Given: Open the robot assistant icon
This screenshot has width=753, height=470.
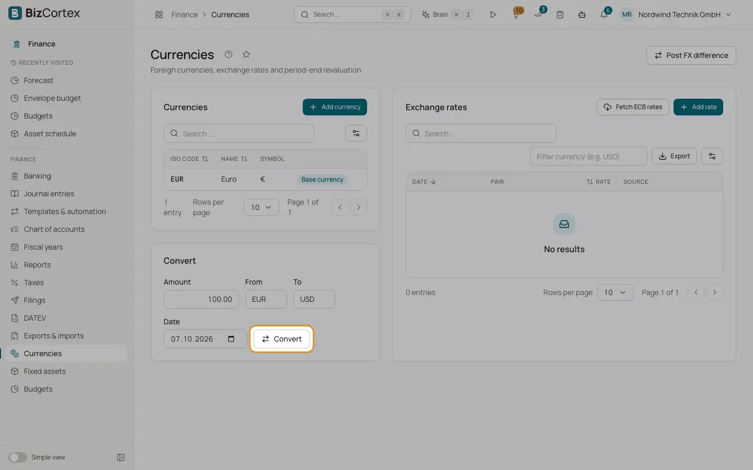Looking at the screenshot, I should (582, 15).
